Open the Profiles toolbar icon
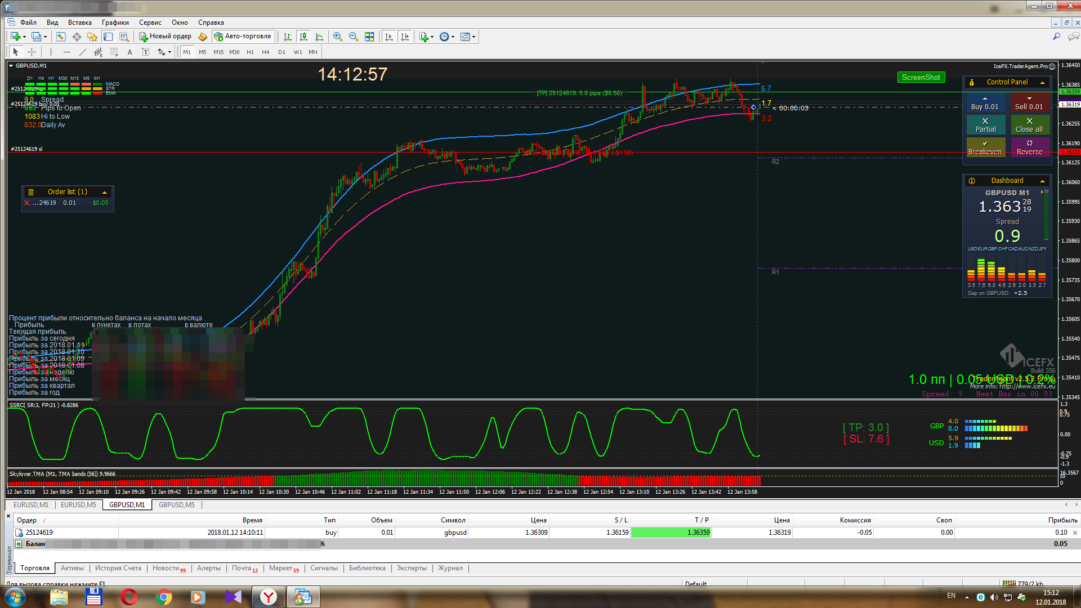Image resolution: width=1081 pixels, height=608 pixels. point(36,37)
